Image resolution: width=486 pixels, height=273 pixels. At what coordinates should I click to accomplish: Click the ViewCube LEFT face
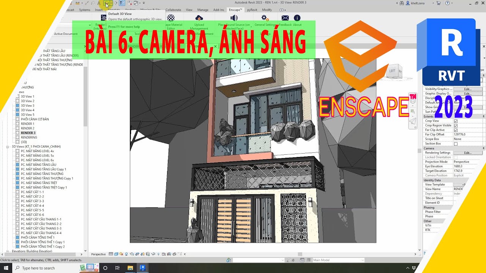click(392, 71)
